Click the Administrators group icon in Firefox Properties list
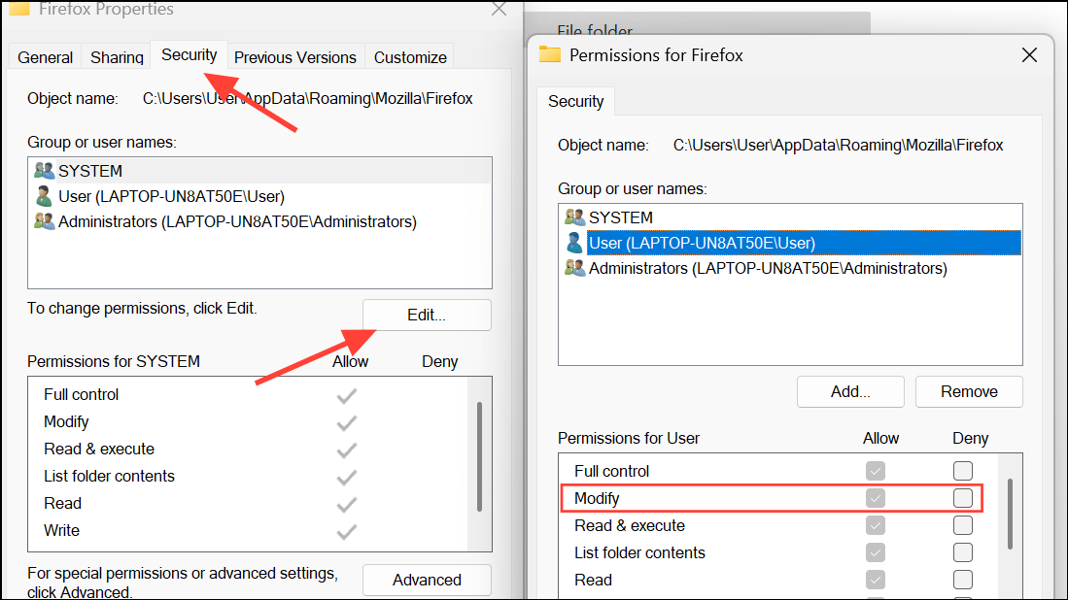The image size is (1068, 600). pos(45,221)
